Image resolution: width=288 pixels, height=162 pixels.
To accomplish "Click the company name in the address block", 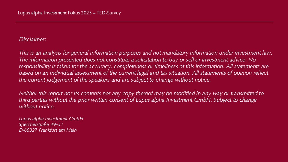I will tap(51, 119).
